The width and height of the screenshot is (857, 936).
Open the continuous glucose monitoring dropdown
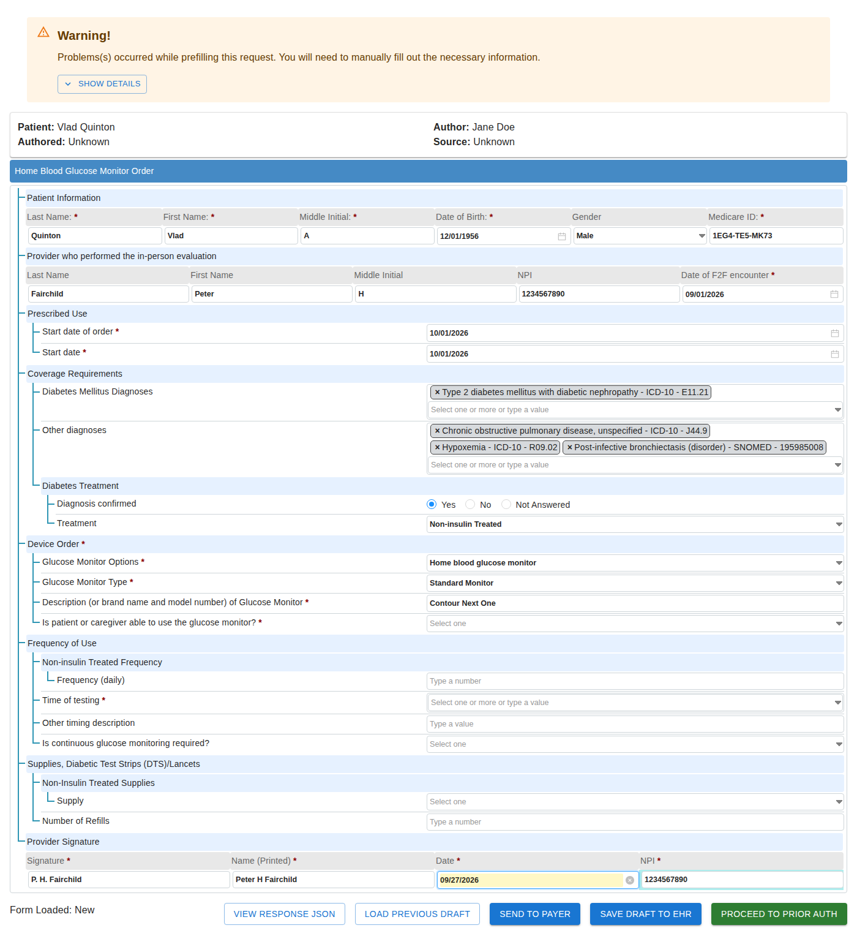click(635, 744)
